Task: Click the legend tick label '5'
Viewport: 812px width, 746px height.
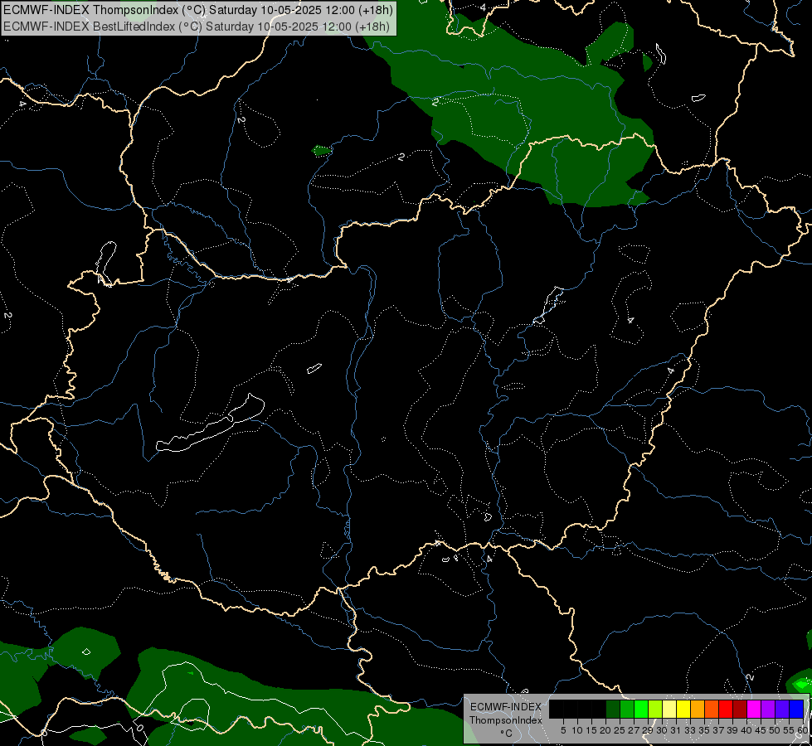Action: click(x=563, y=730)
